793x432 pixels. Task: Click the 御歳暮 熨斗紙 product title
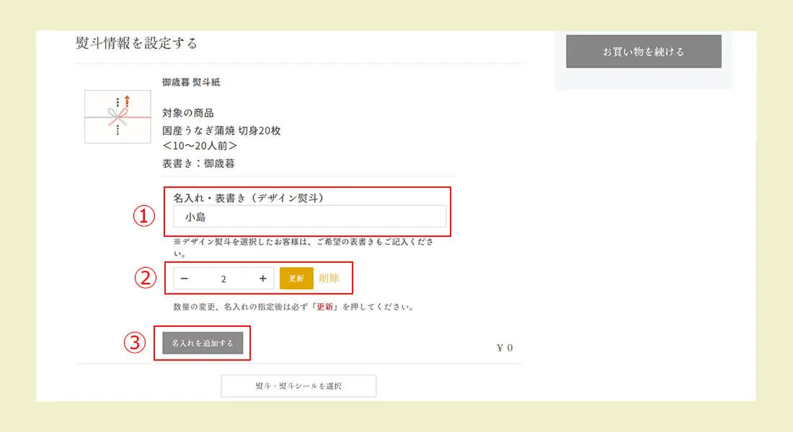point(191,82)
